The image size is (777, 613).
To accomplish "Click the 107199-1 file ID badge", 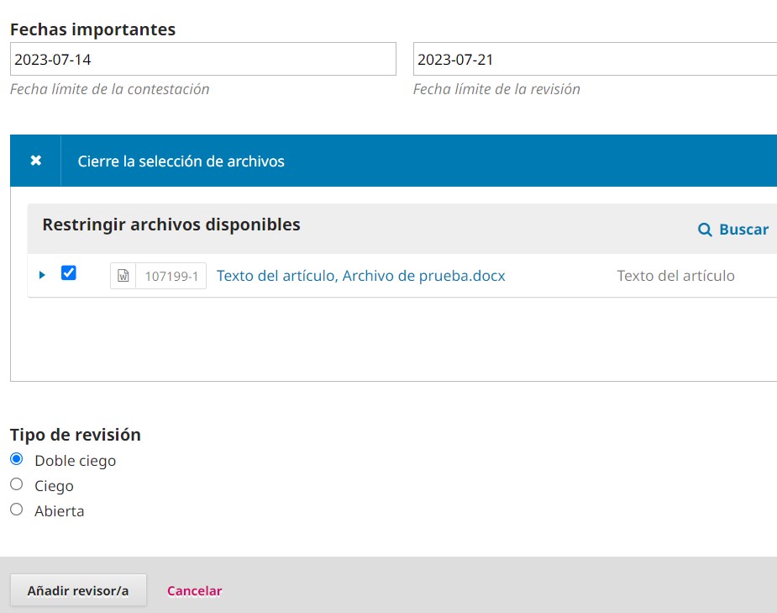I will pos(171,276).
